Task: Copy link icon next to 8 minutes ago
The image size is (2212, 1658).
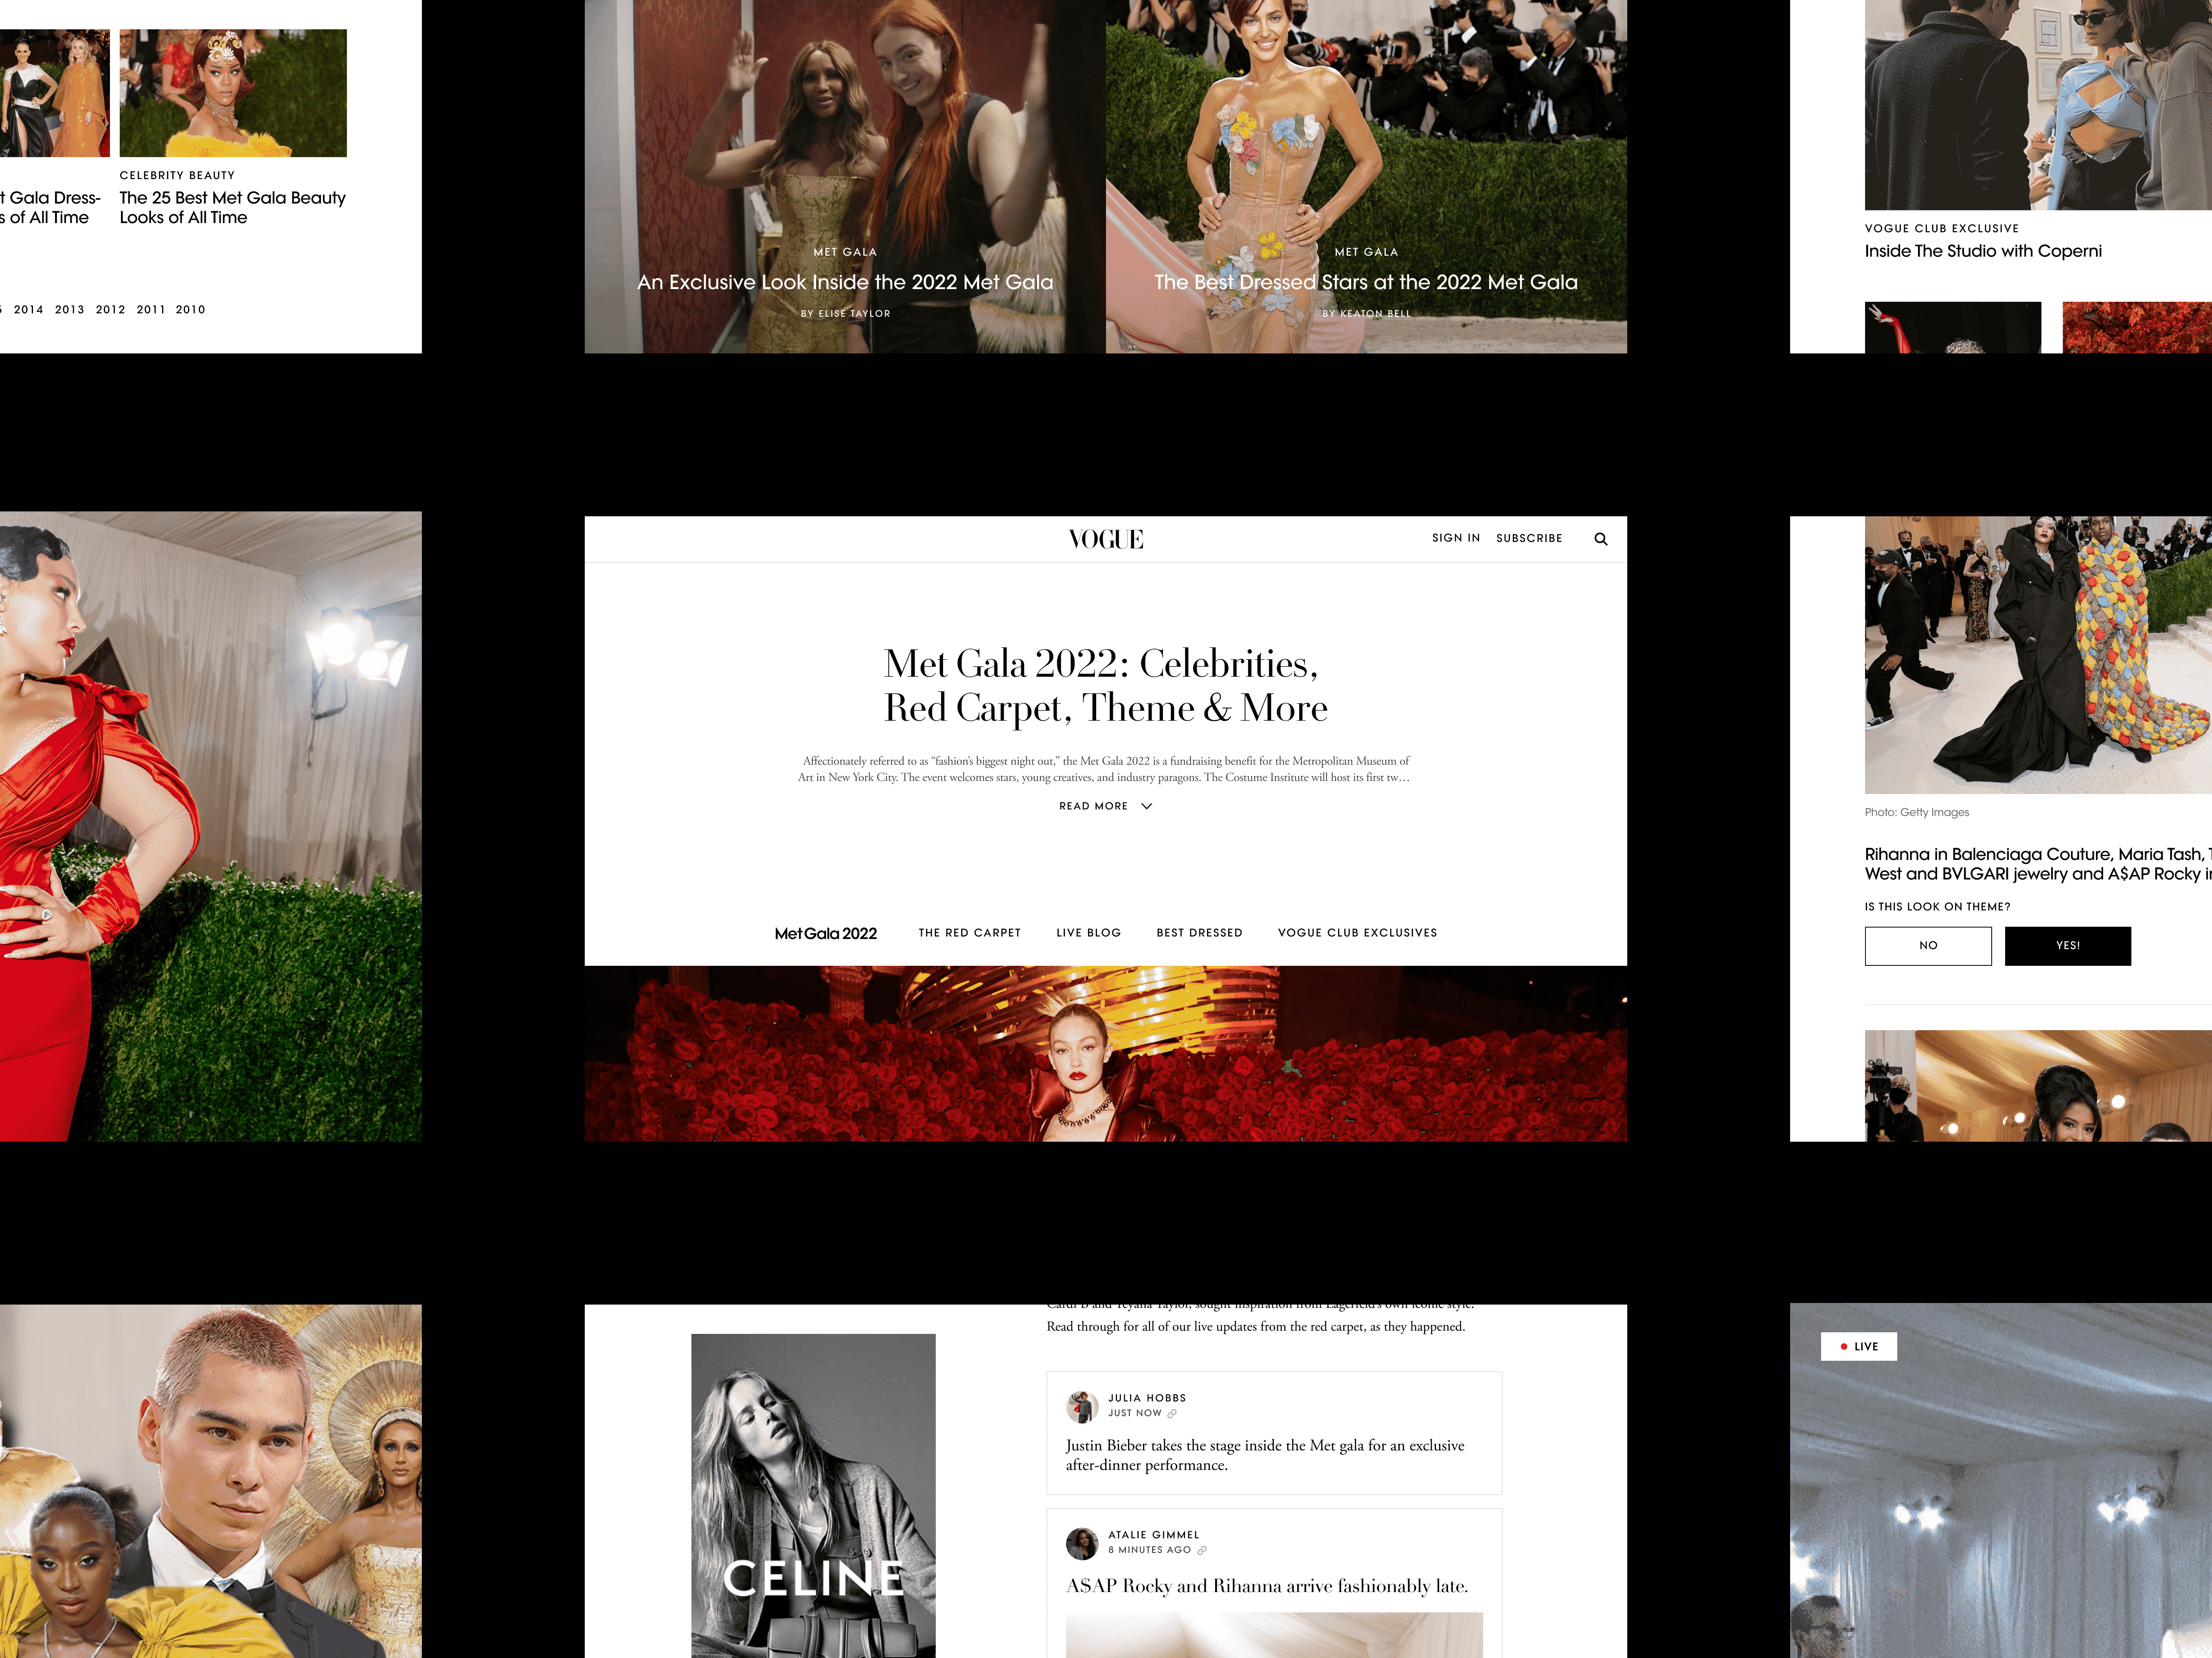Action: (1202, 1550)
